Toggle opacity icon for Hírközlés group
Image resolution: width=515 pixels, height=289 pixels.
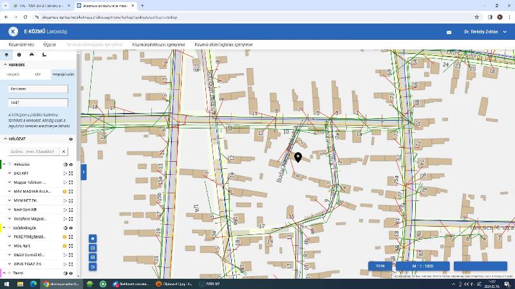pyautogui.click(x=66, y=164)
